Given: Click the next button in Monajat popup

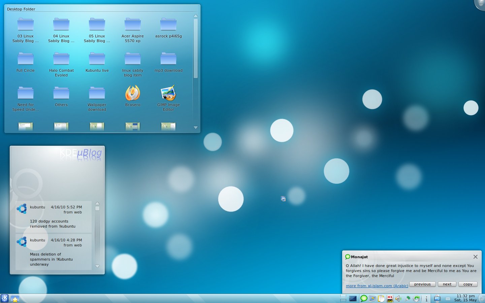Looking at the screenshot, I should point(447,284).
